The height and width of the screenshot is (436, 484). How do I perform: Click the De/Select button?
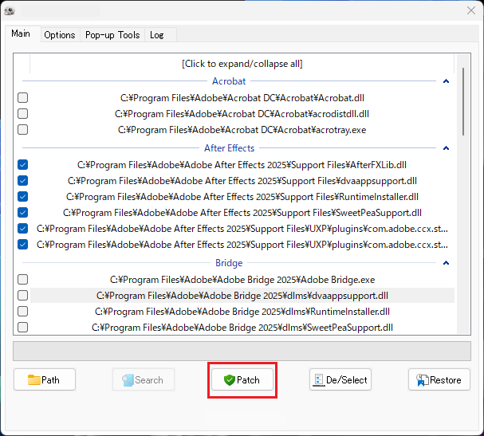tap(340, 380)
